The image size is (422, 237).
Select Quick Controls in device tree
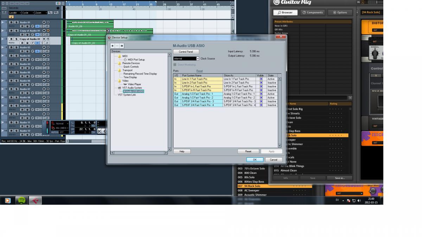131,67
